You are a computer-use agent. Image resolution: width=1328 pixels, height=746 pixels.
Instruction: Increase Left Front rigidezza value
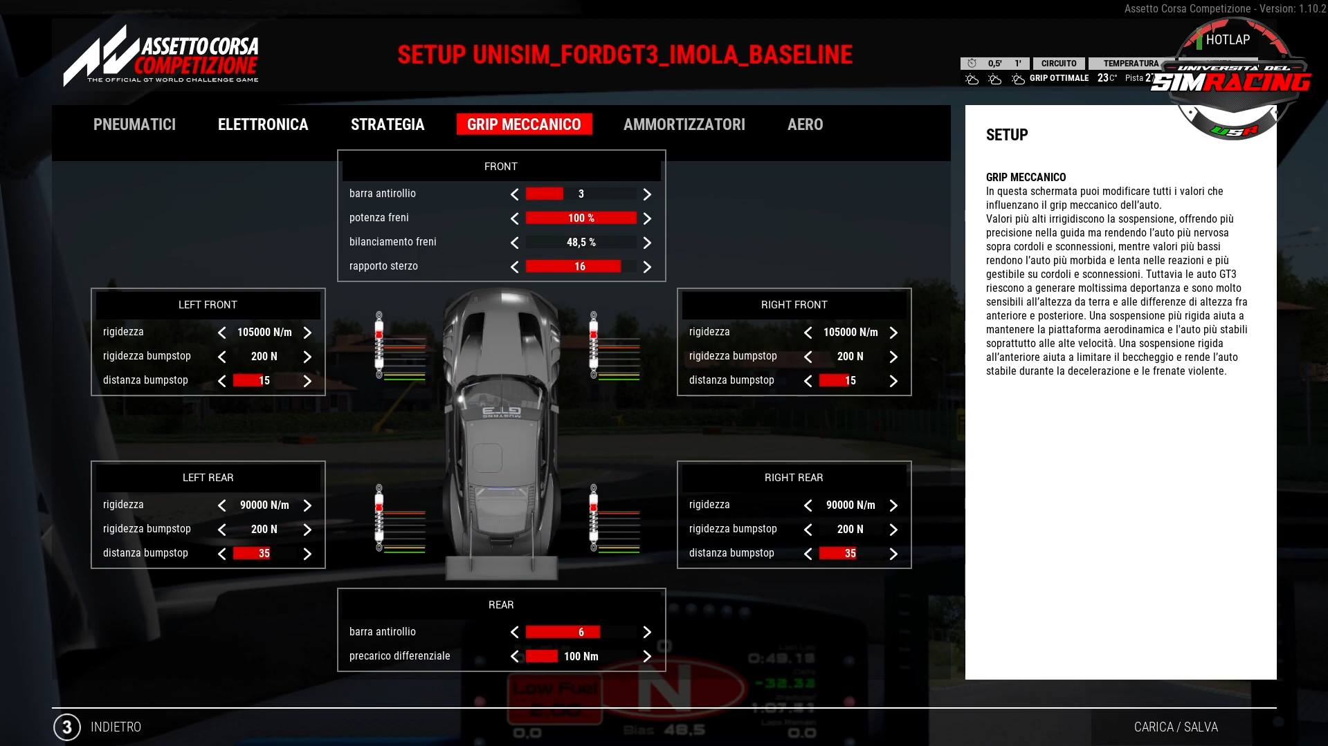307,333
